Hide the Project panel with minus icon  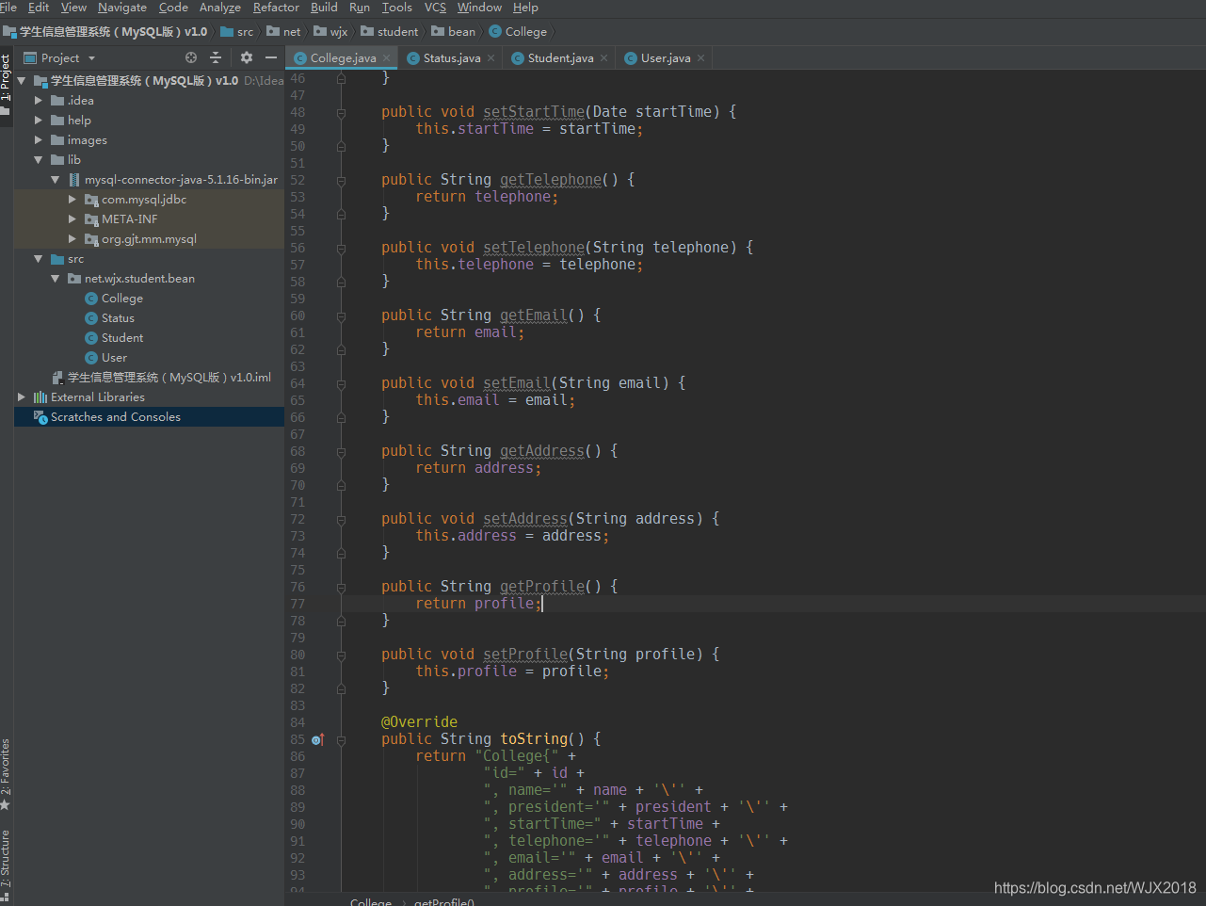[270, 57]
